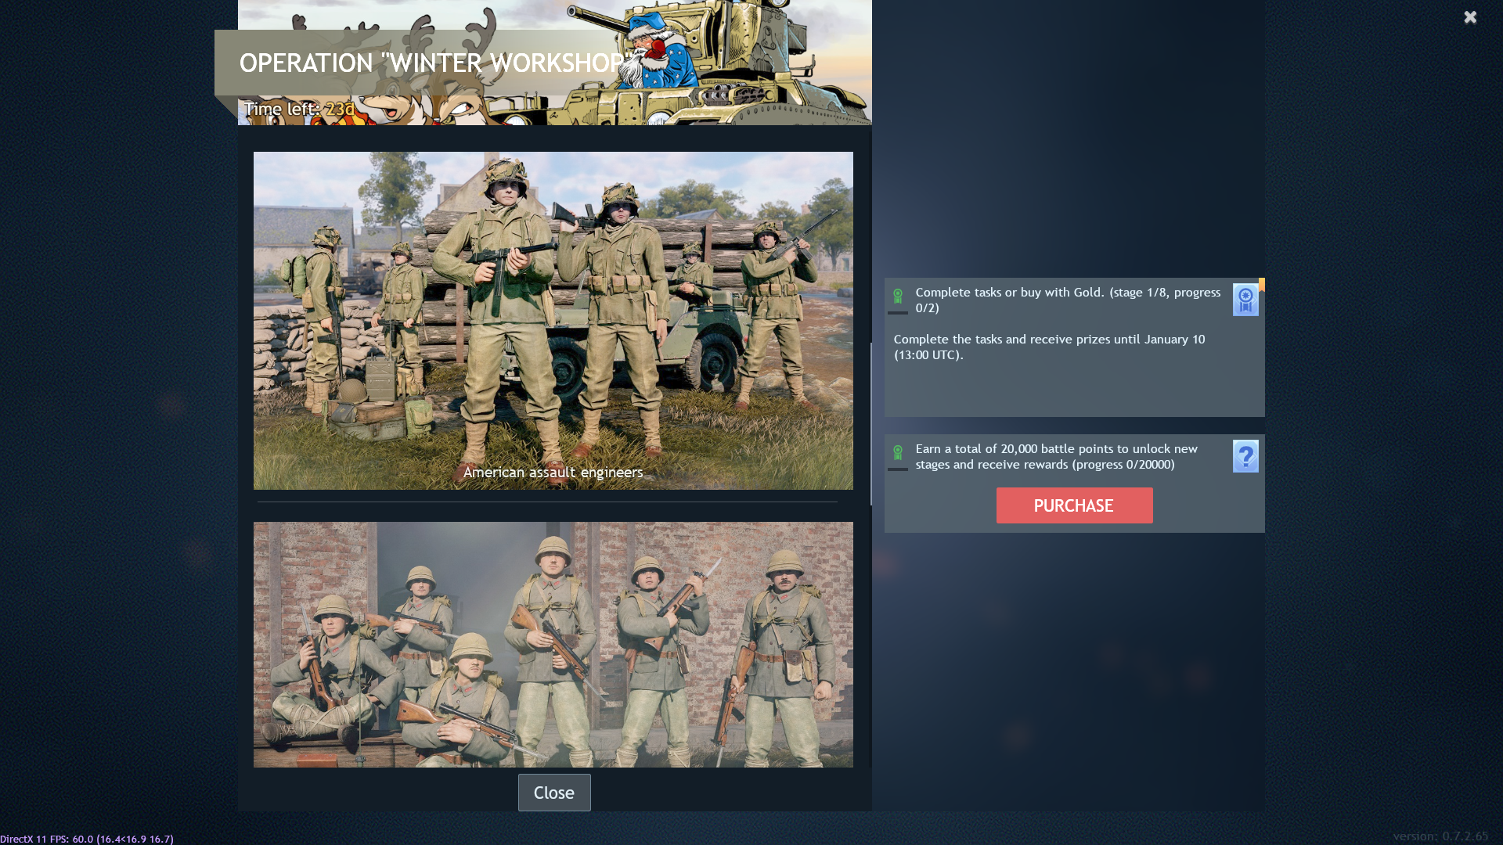Click green medal icon beside gold task
The image size is (1503, 845).
(898, 296)
